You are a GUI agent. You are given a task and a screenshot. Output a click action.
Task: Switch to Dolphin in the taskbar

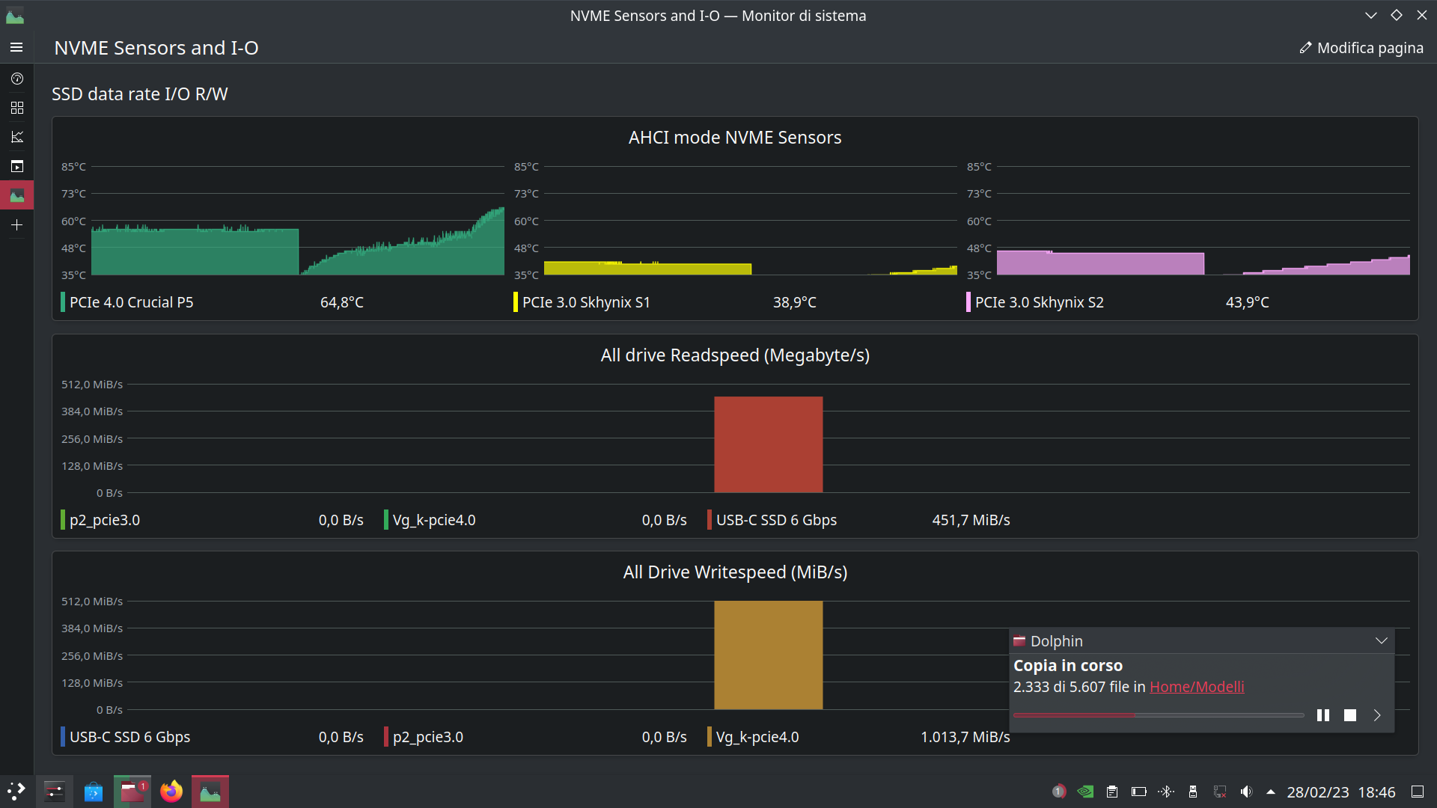click(x=132, y=792)
